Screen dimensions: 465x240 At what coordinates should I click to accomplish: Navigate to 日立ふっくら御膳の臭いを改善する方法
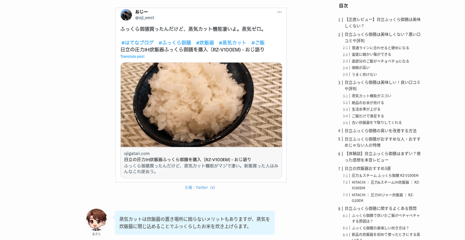381,131
